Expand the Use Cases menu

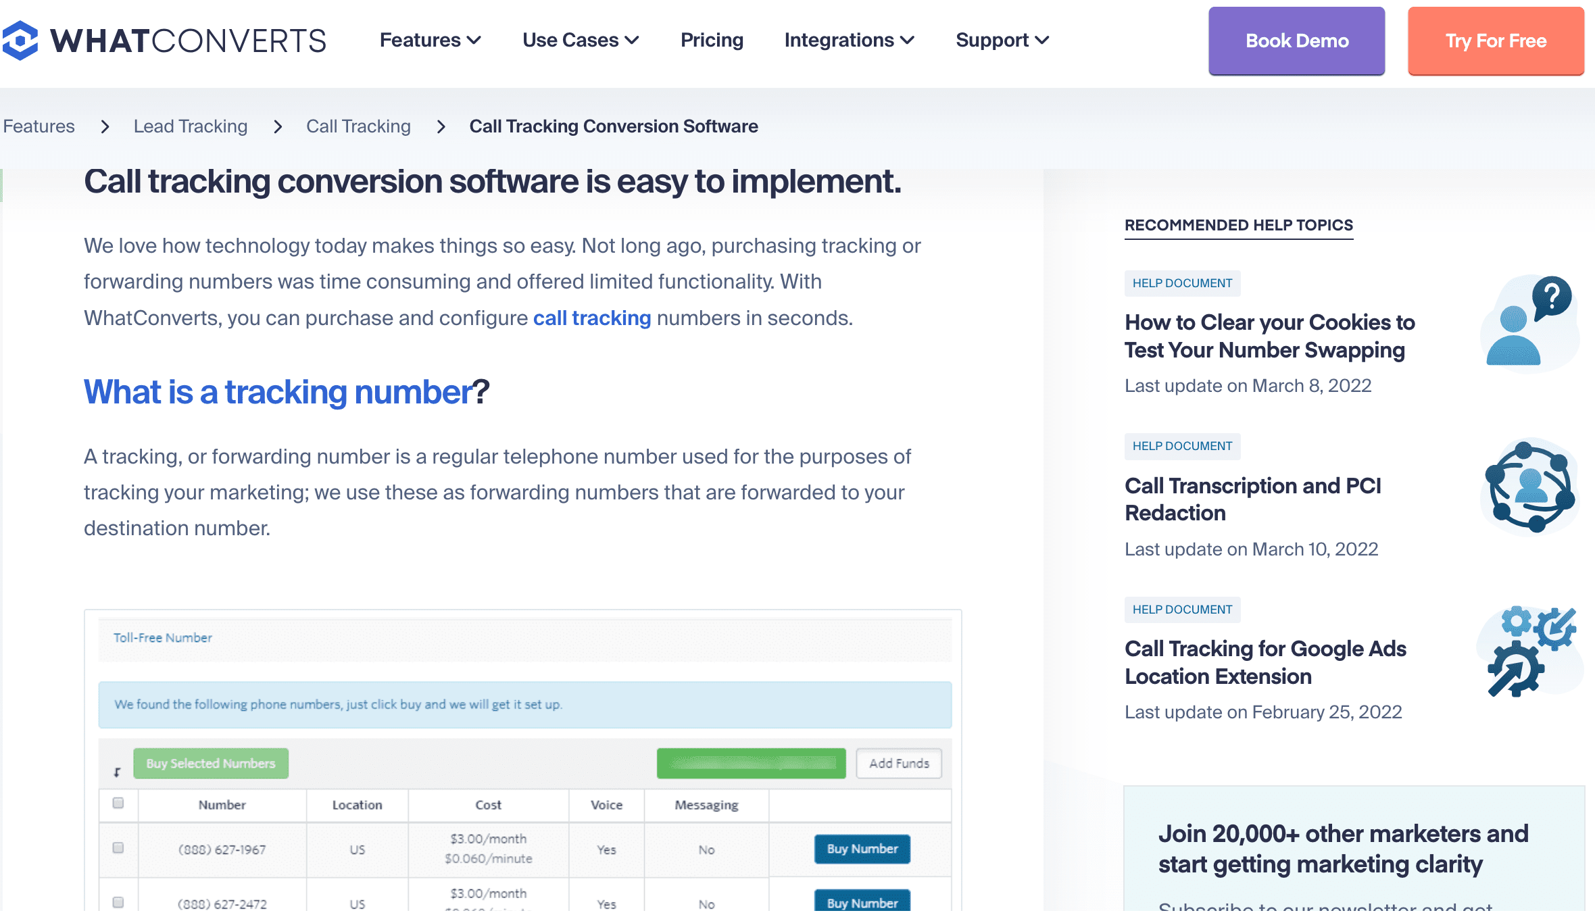coord(581,40)
